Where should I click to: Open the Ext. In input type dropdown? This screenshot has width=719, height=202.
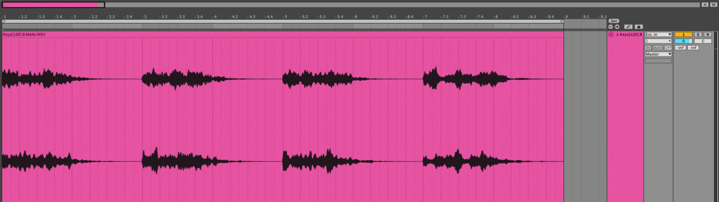658,34
